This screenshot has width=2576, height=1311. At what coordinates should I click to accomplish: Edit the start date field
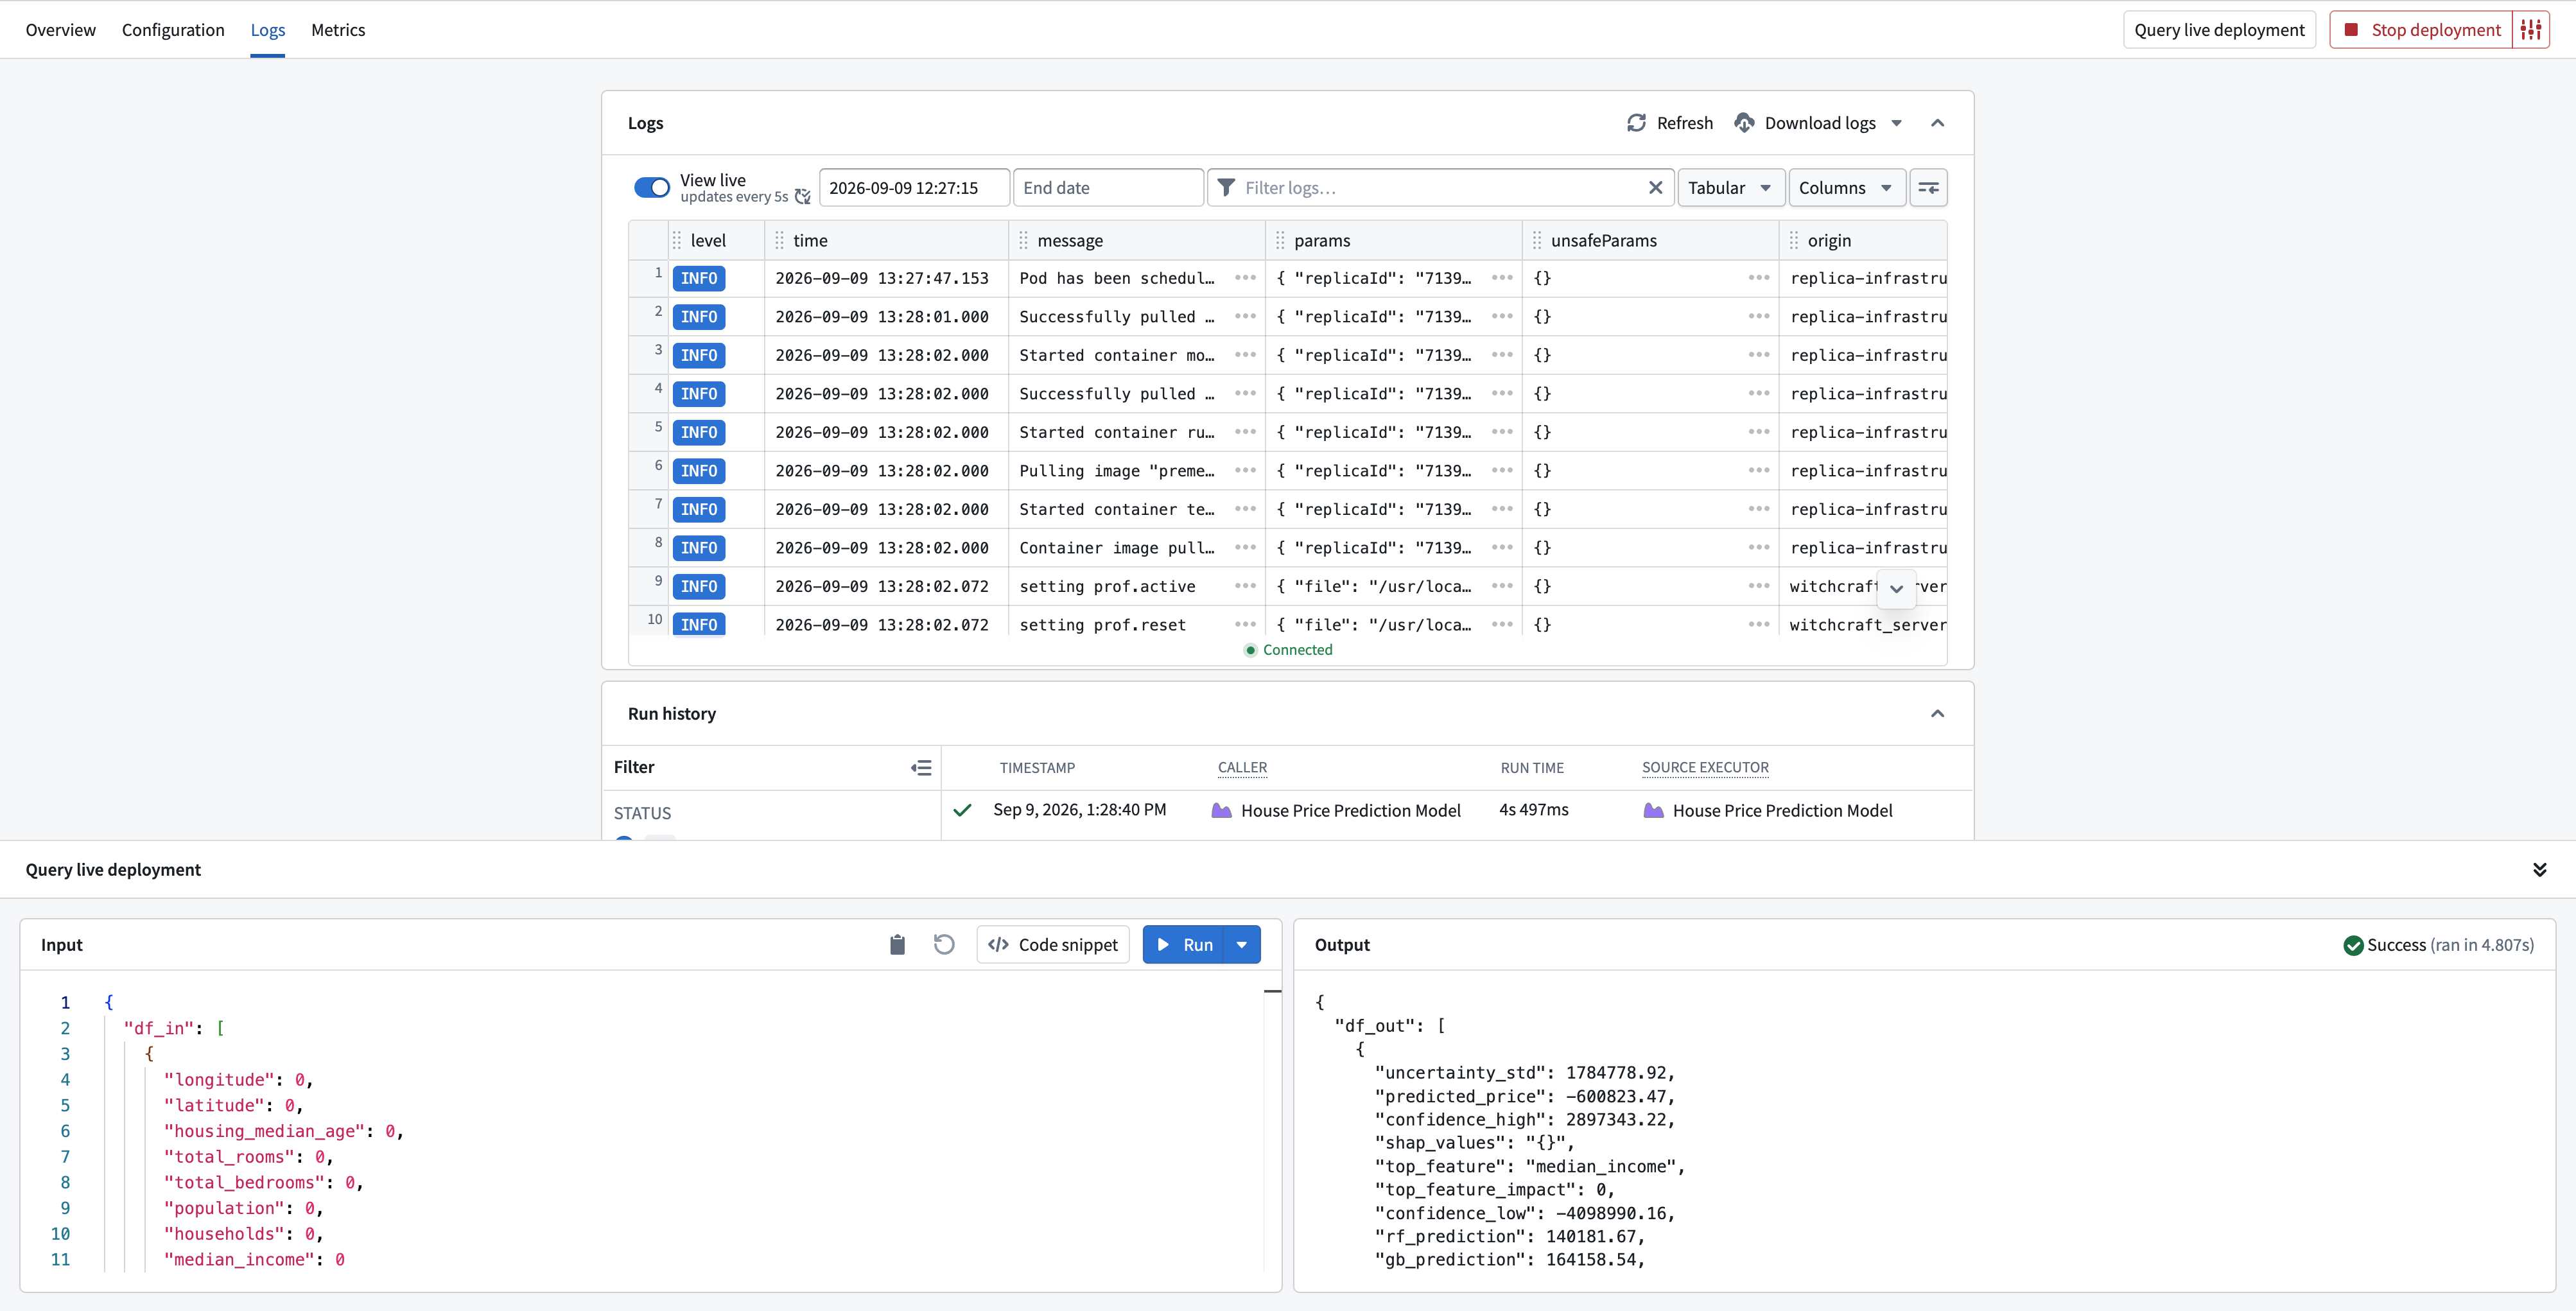[914, 188]
